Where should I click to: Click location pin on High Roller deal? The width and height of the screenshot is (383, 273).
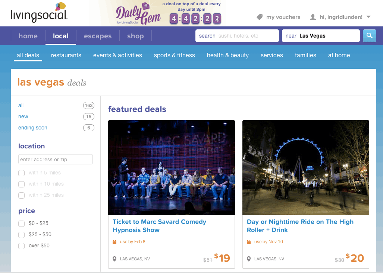[x=249, y=259]
